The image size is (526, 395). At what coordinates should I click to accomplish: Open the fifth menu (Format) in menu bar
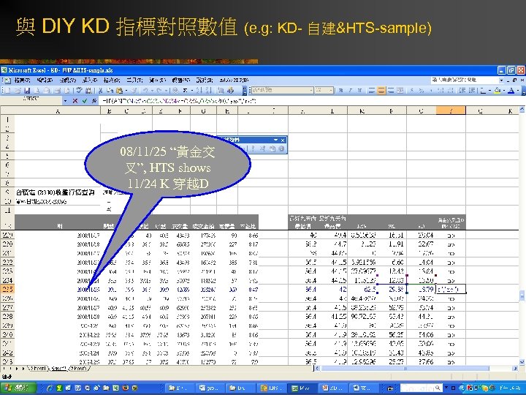point(112,80)
